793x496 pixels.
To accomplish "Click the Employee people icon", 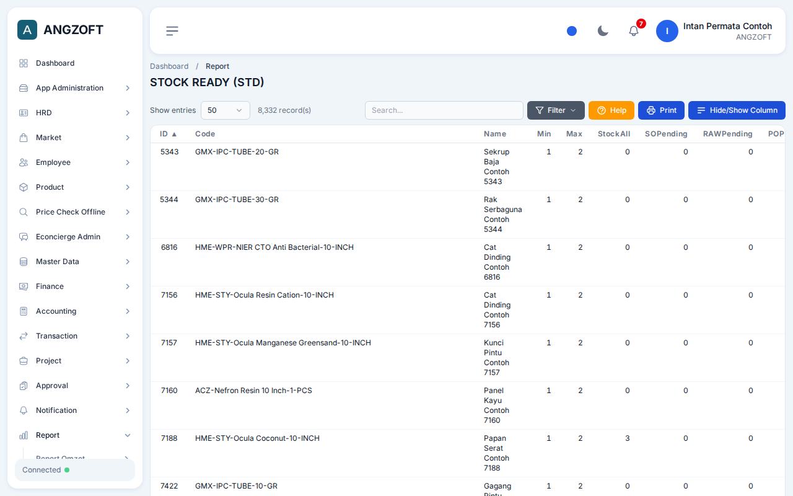I will coord(24,162).
